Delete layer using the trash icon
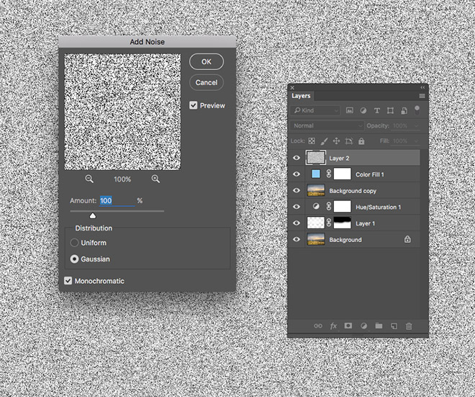 409,326
